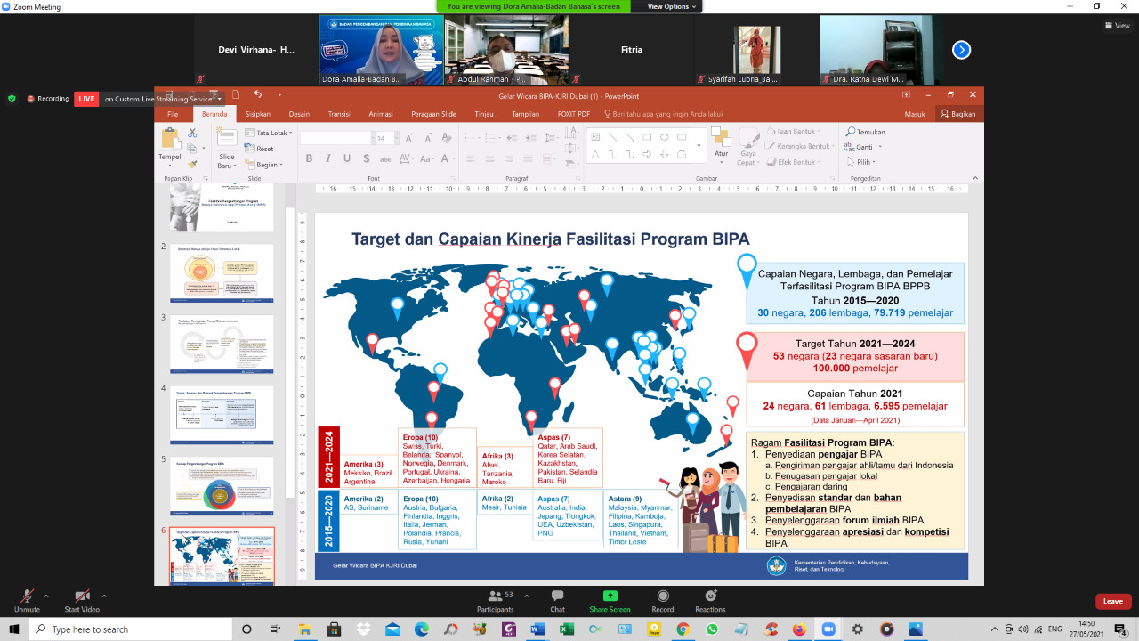Open the Participants list
The width and height of the screenshot is (1139, 641).
click(x=495, y=596)
